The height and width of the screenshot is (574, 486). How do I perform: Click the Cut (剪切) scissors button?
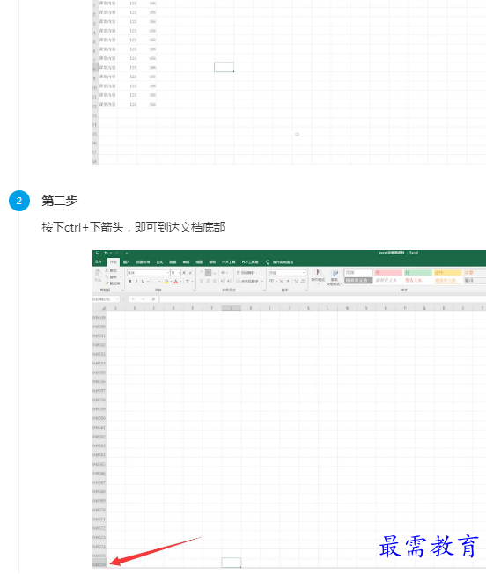tap(111, 270)
